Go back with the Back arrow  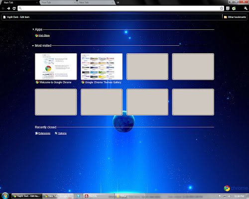3,8
